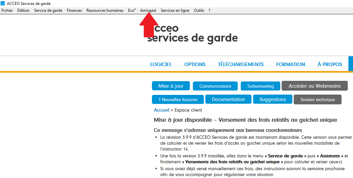The image size is (353, 178).
Task: Open the Services en ligne menu
Action: (x=175, y=10)
